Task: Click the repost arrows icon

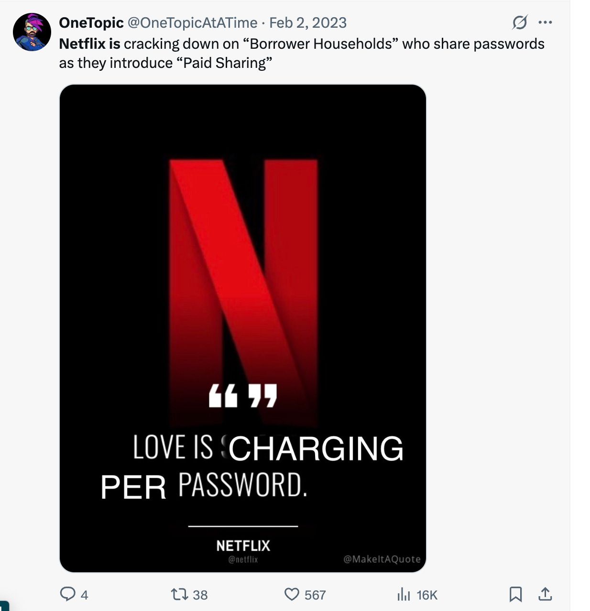Action: tap(179, 594)
